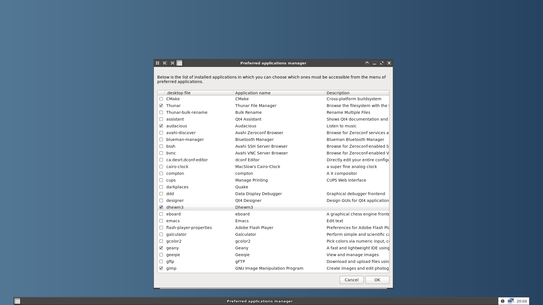The width and height of the screenshot is (543, 305).
Task: Click the clock showing 20:04
Action: pos(522,301)
